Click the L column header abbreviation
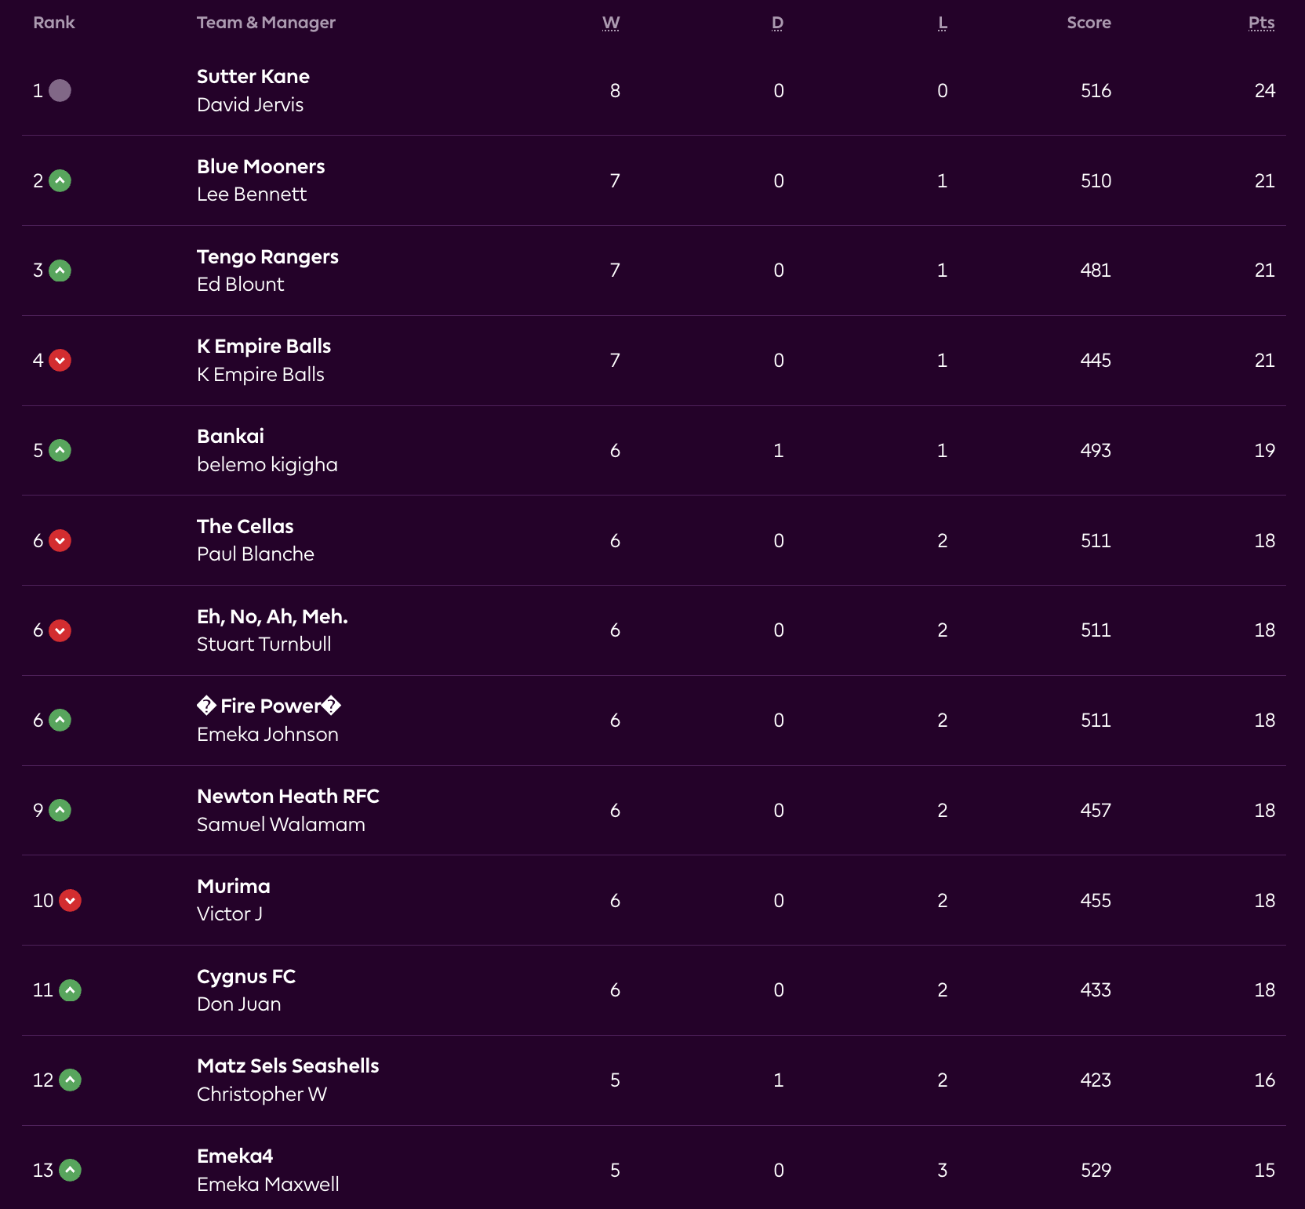Screen dimensions: 1305x1209 (x=942, y=23)
